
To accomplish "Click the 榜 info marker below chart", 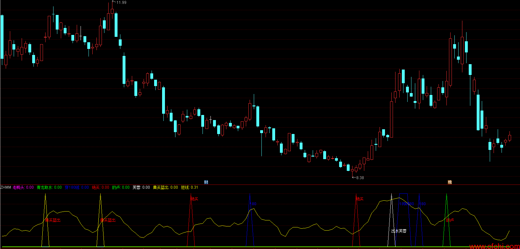I will (x=450, y=182).
